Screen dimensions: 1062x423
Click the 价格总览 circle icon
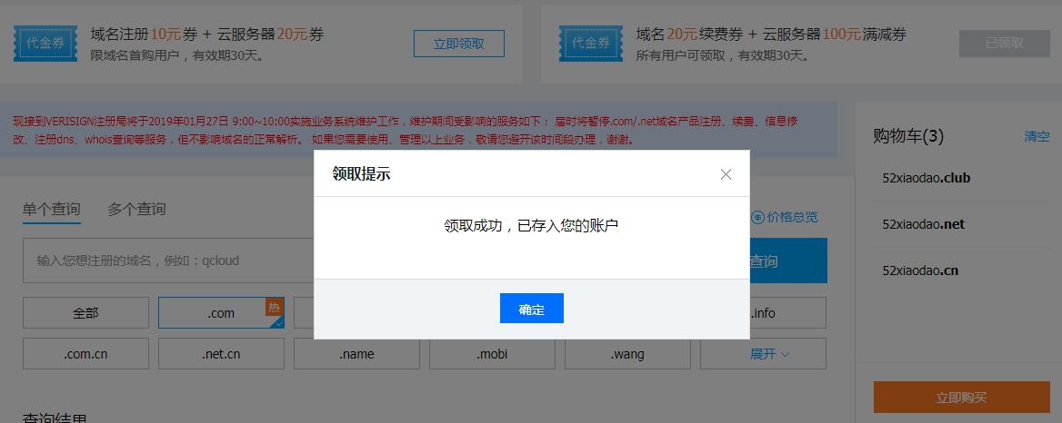point(757,217)
